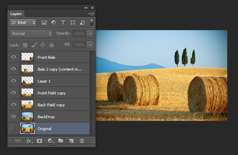Select the Front Bale layer thumbnail
Viewport: 238px width, 155px height.
pos(27,57)
